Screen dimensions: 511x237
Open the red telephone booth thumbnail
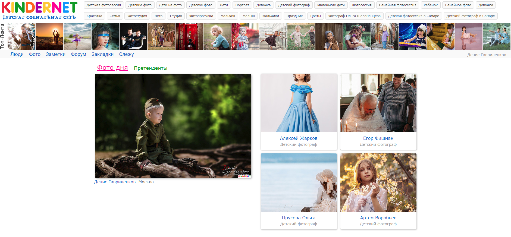coord(189,36)
